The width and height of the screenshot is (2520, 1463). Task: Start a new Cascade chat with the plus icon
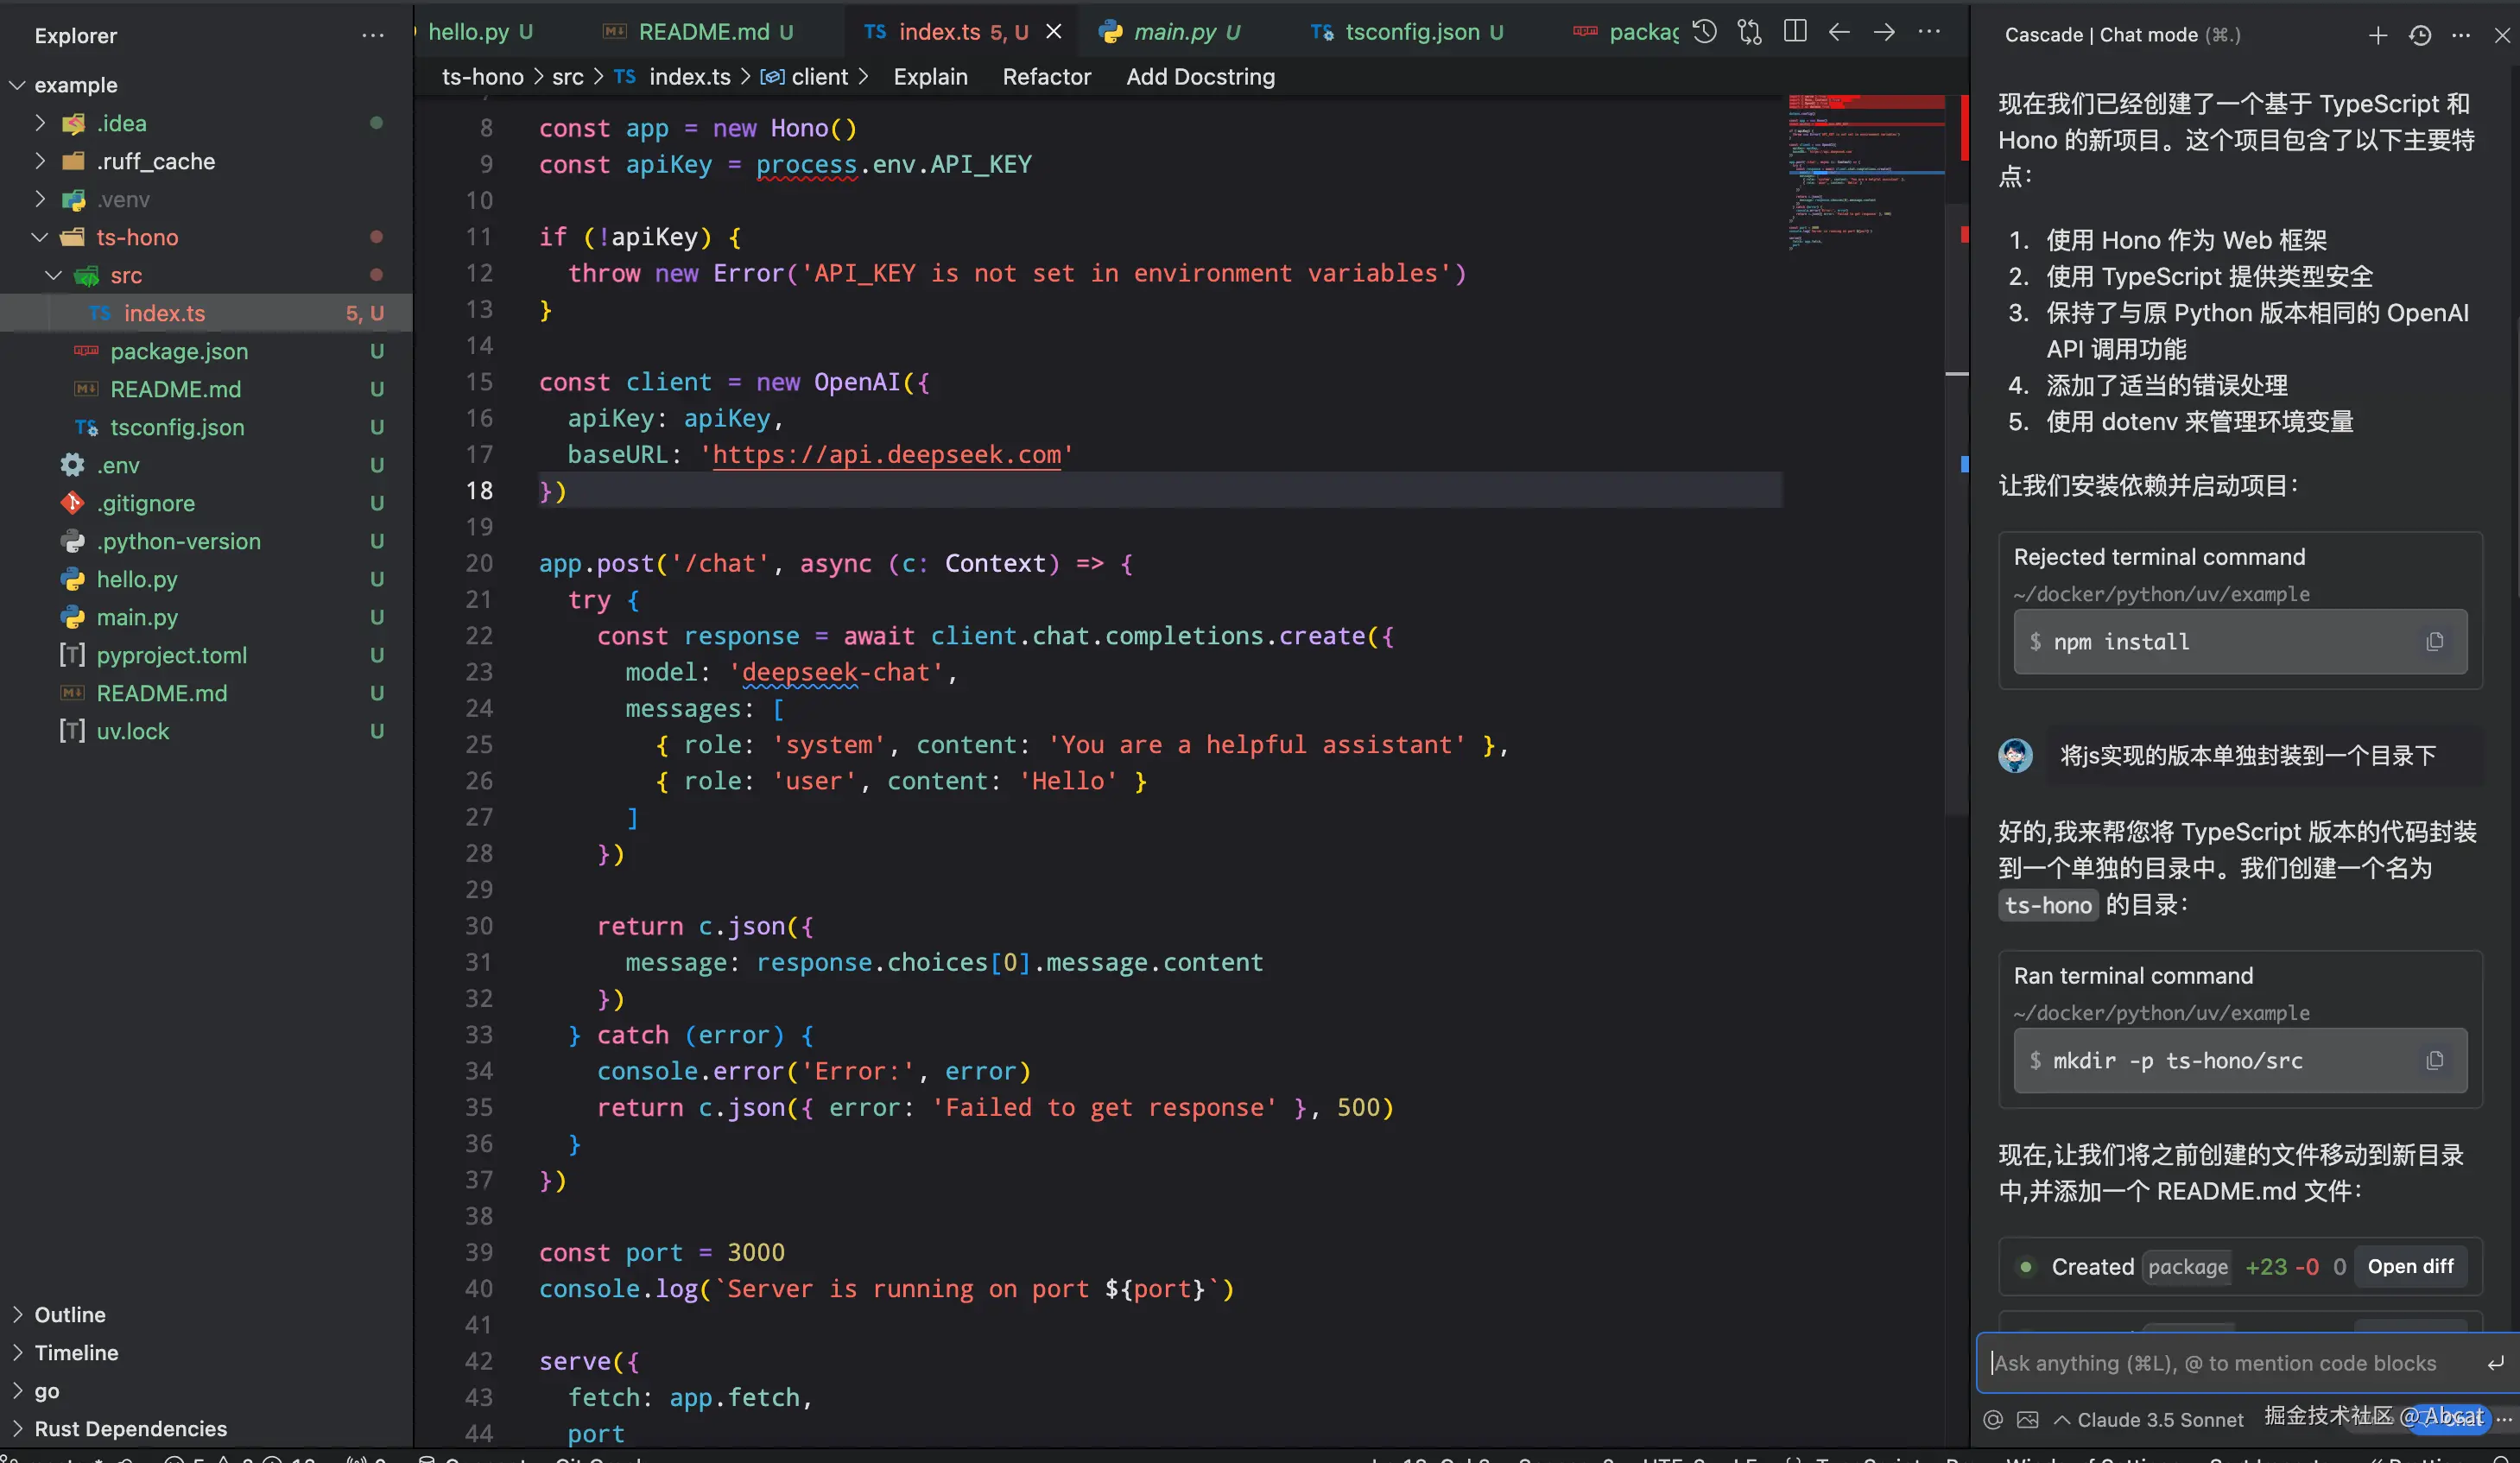coord(2378,35)
